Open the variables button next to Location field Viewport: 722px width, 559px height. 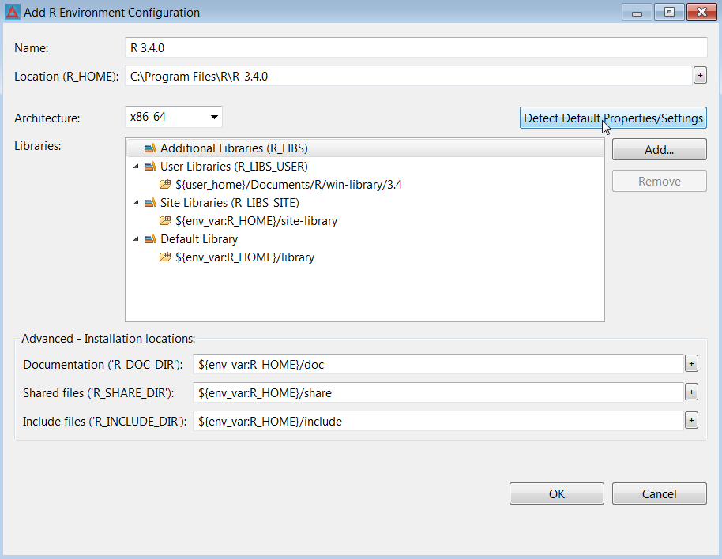pos(700,76)
